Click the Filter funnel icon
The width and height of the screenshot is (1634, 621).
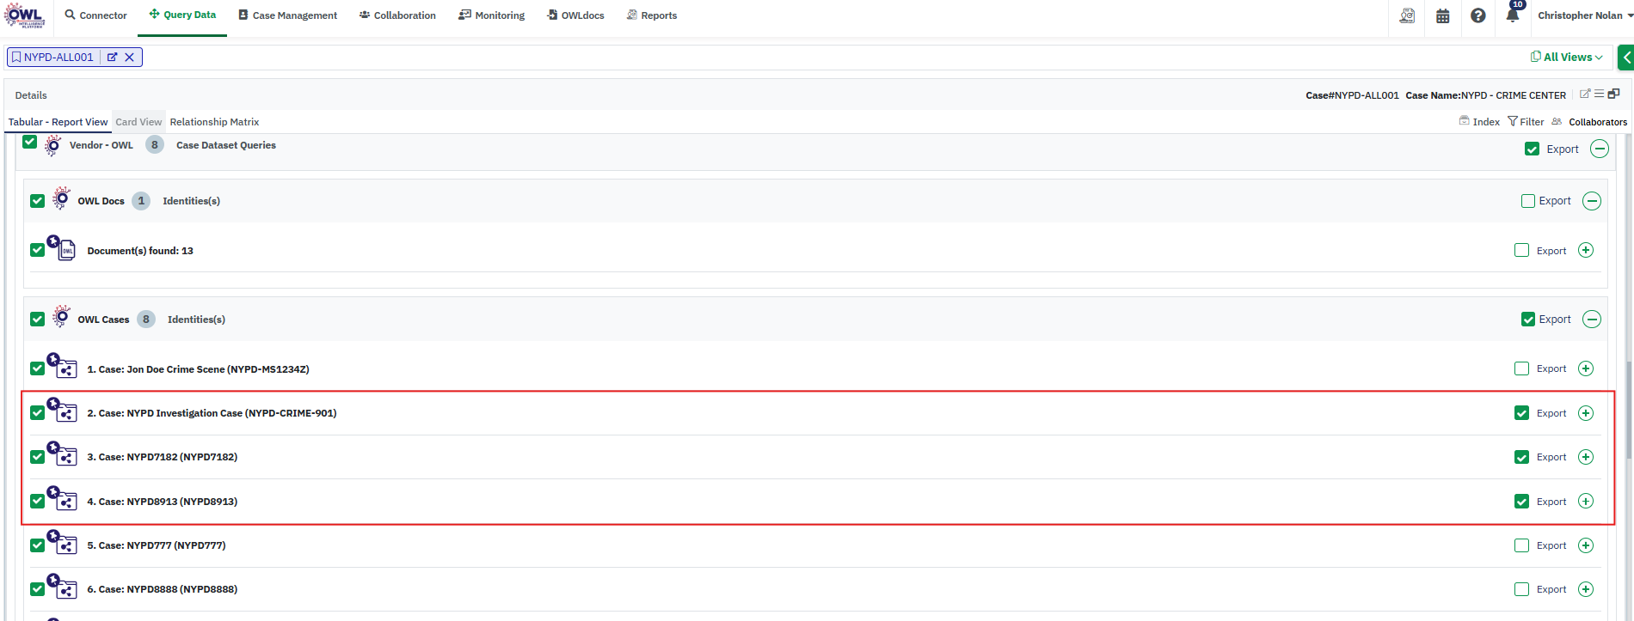1513,122
